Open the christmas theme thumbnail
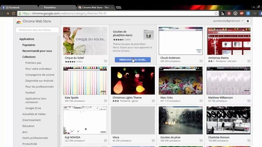This screenshot has width=262, height=147. (x=228, y=41)
